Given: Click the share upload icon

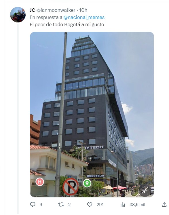Looking at the screenshot, I should tap(164, 205).
